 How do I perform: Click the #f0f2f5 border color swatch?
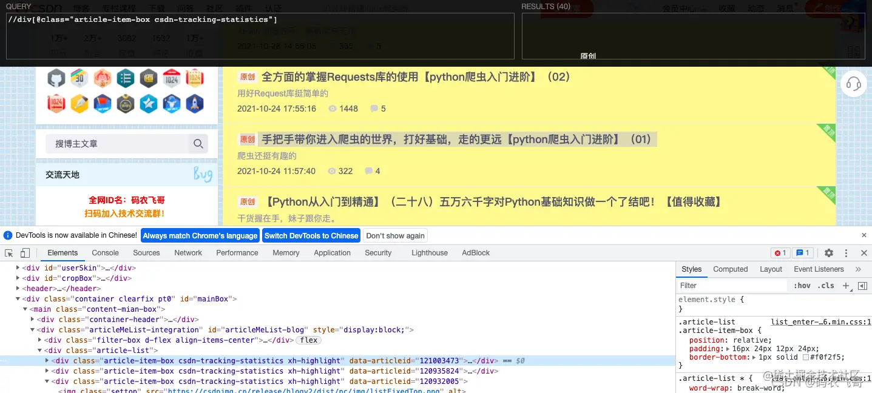tap(806, 357)
